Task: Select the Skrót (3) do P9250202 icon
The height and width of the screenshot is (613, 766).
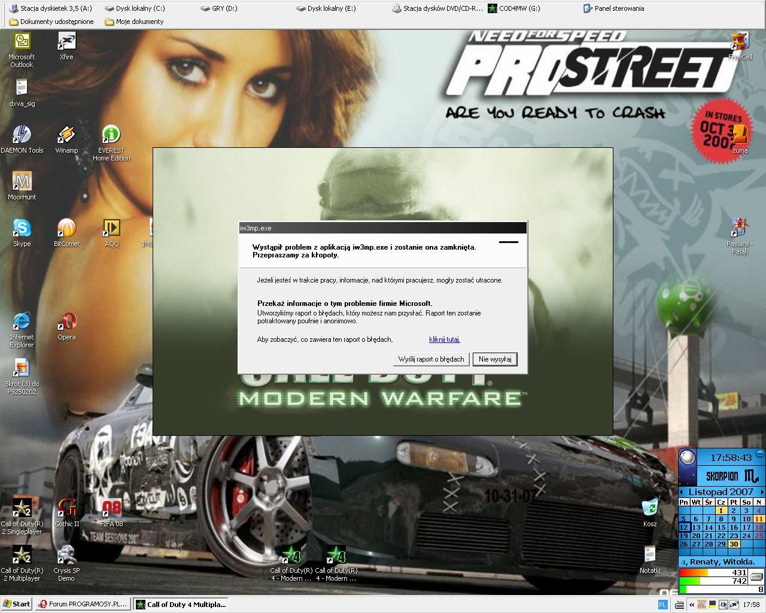Action: pos(22,377)
